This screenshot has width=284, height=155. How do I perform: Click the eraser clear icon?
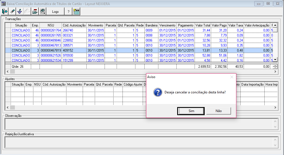pos(12,11)
